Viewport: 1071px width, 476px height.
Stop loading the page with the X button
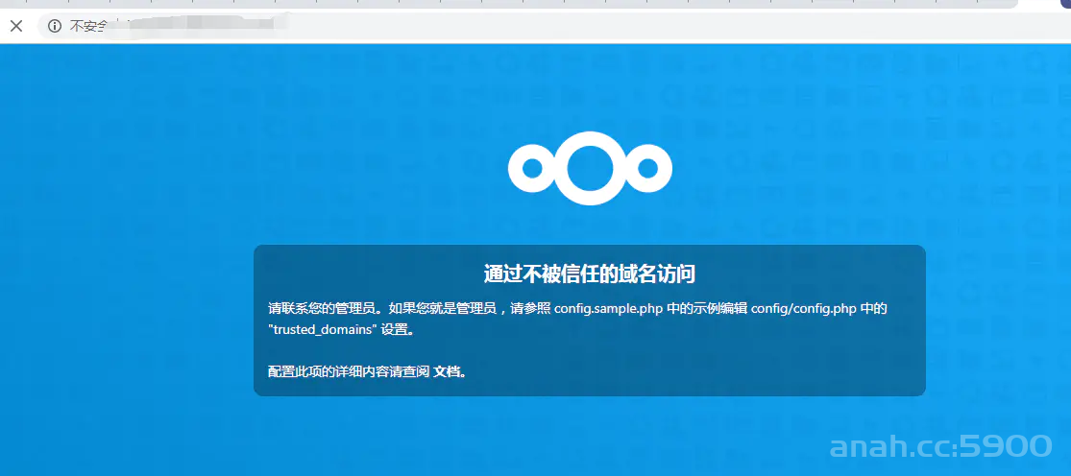(16, 26)
